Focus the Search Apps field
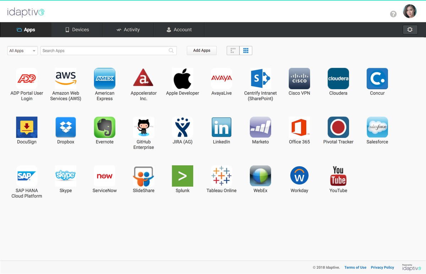 105,51
